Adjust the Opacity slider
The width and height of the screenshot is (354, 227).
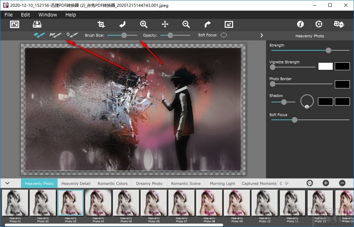175,35
